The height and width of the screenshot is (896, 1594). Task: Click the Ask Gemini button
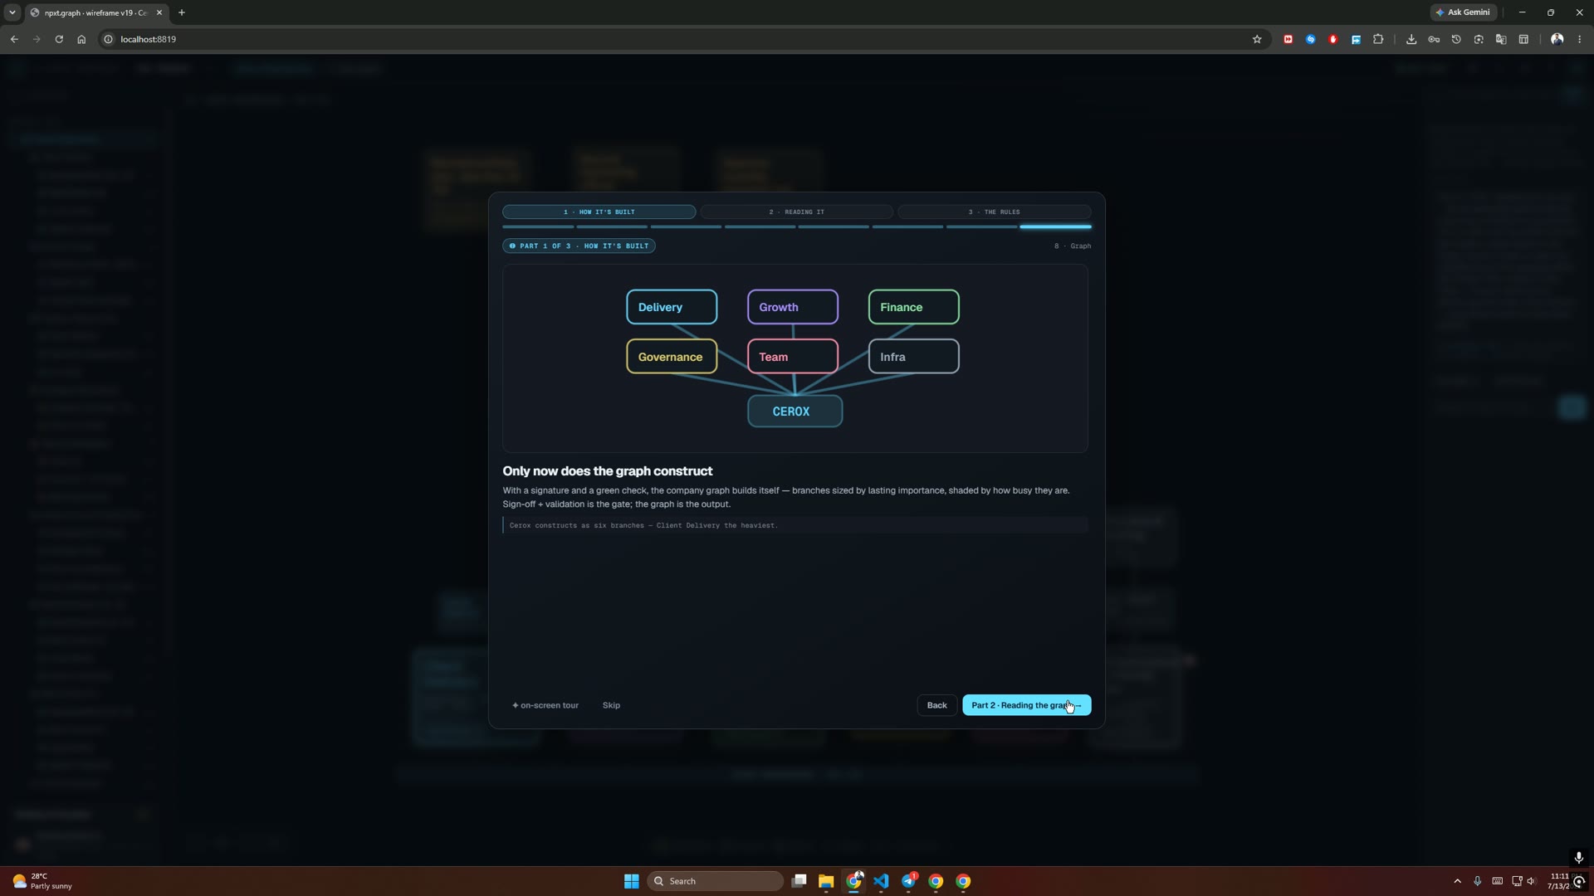pyautogui.click(x=1463, y=12)
